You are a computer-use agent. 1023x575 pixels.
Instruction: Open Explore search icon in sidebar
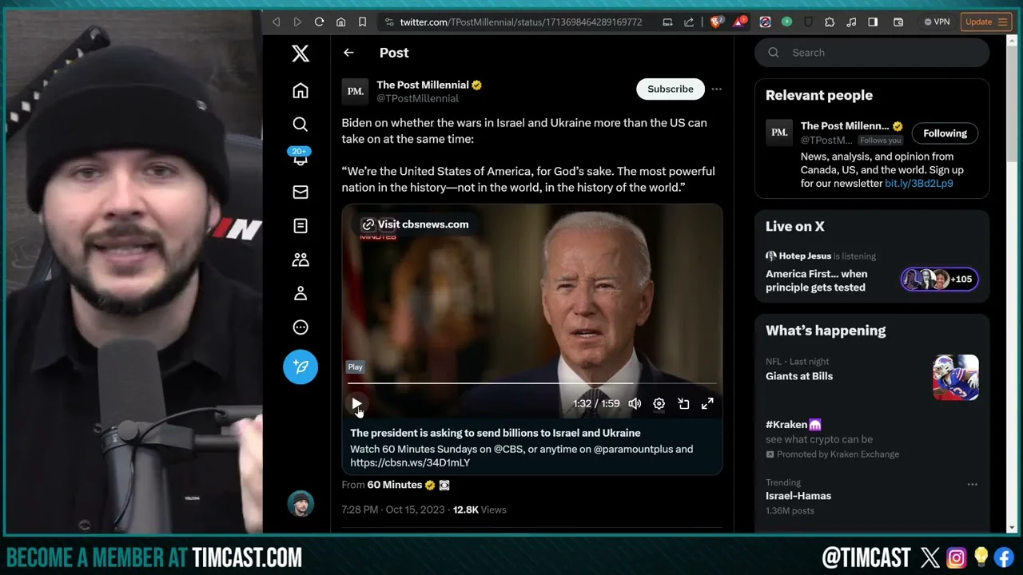pyautogui.click(x=301, y=124)
